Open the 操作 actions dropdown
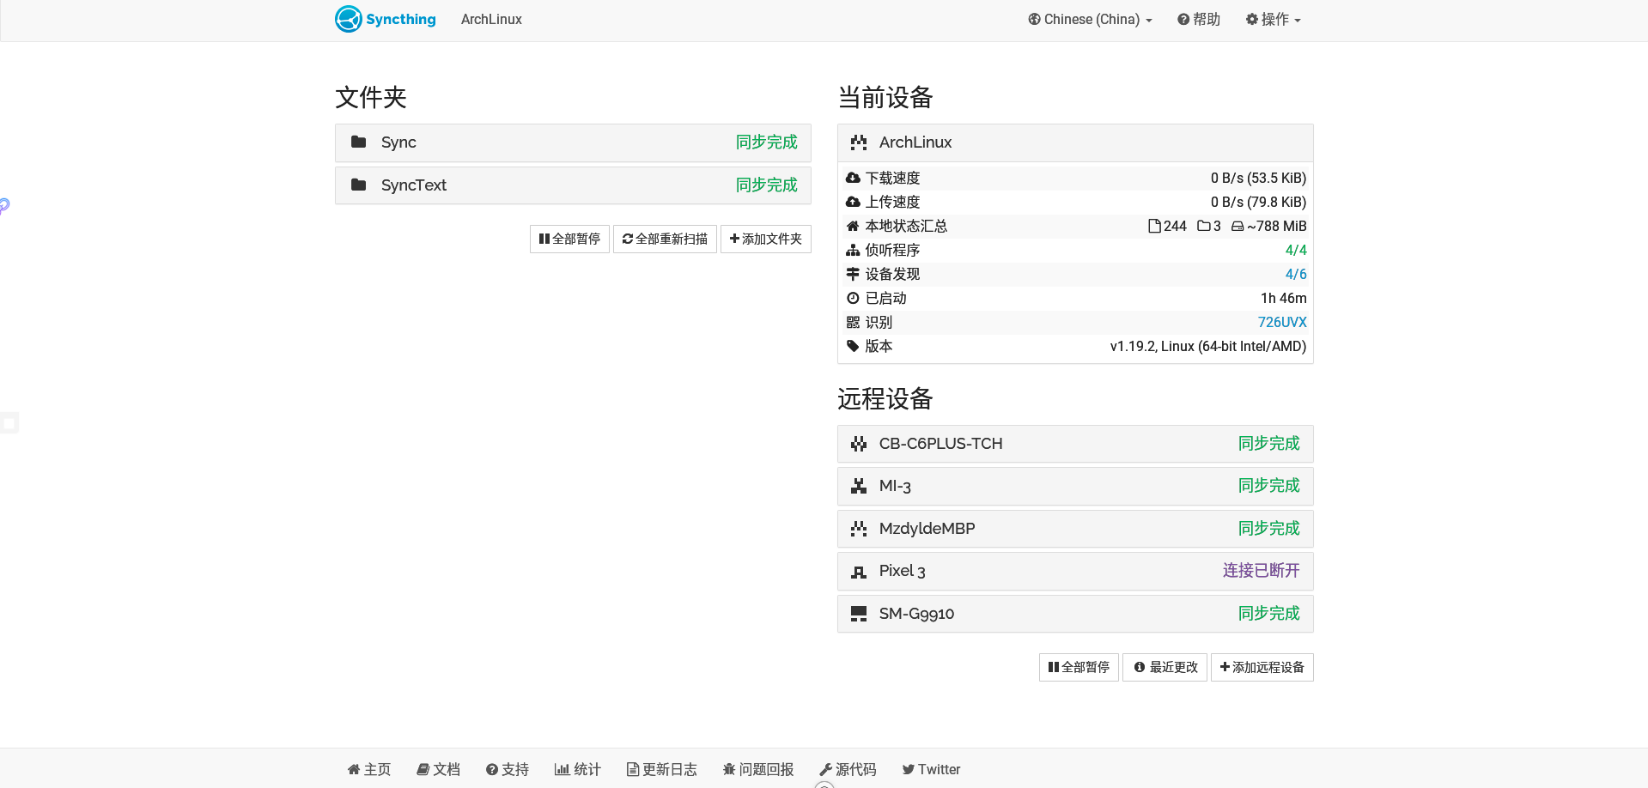The image size is (1648, 788). [x=1274, y=19]
